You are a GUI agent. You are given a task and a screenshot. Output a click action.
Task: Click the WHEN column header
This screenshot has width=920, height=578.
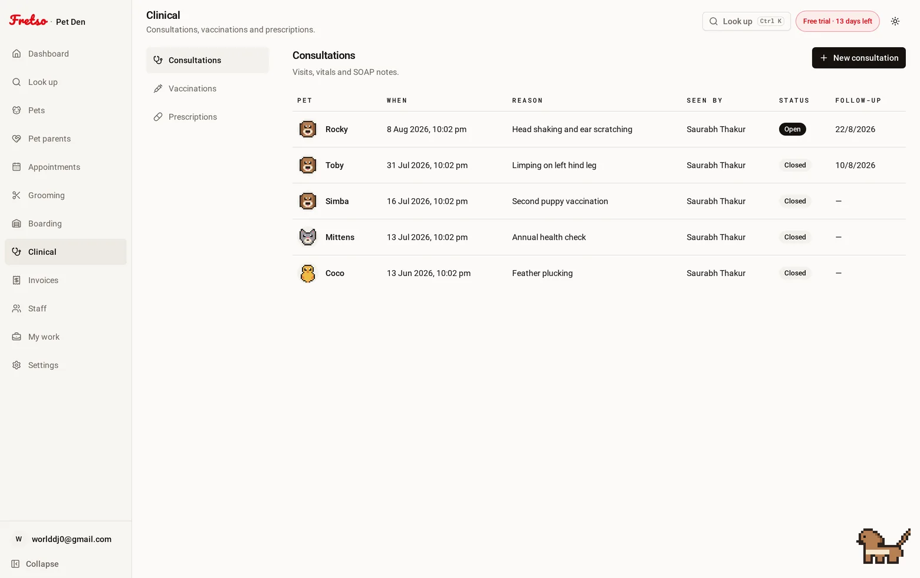coord(397,101)
